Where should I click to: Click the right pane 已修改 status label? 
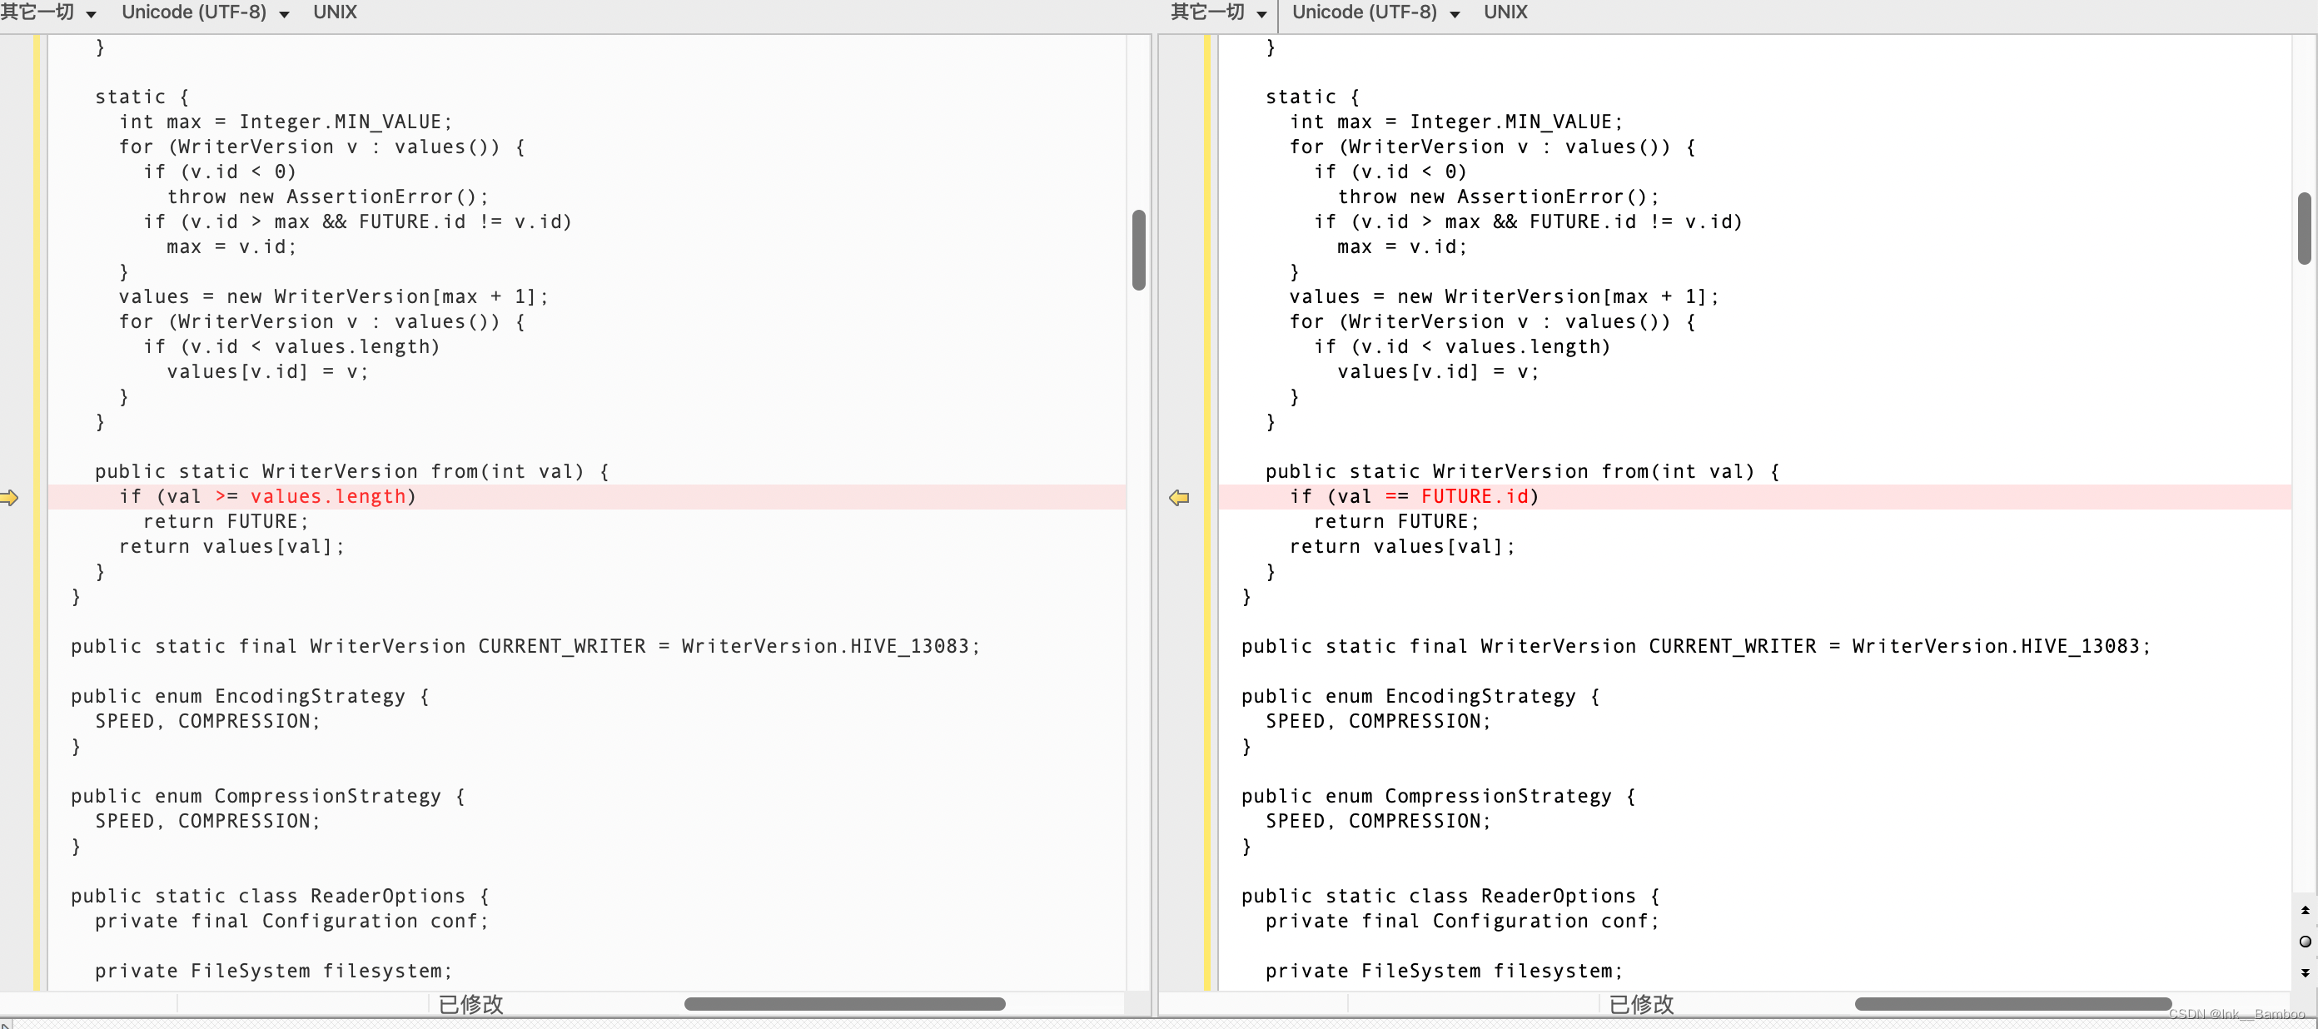point(1641,1004)
